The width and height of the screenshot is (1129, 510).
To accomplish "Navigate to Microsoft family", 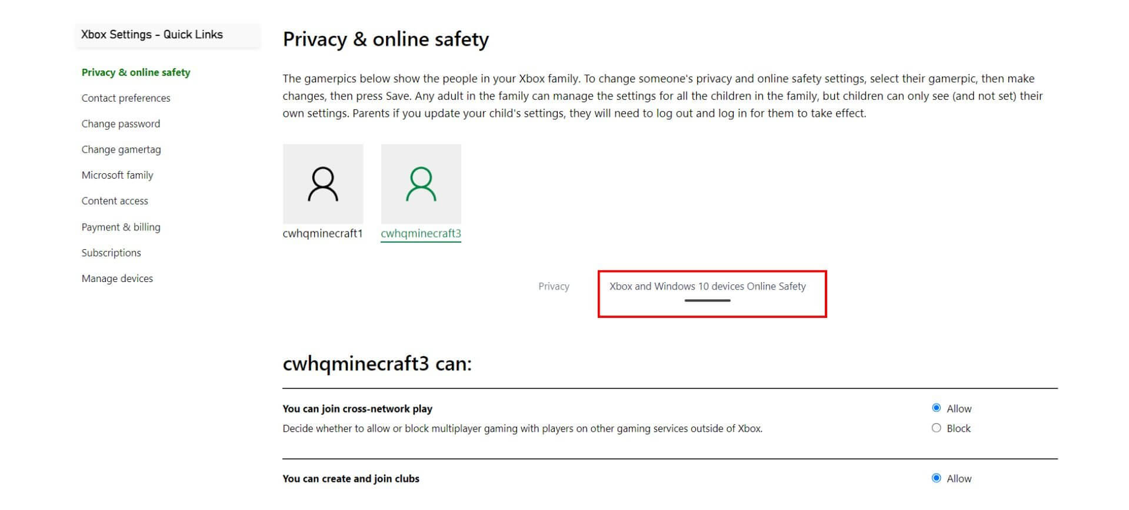I will (x=117, y=175).
